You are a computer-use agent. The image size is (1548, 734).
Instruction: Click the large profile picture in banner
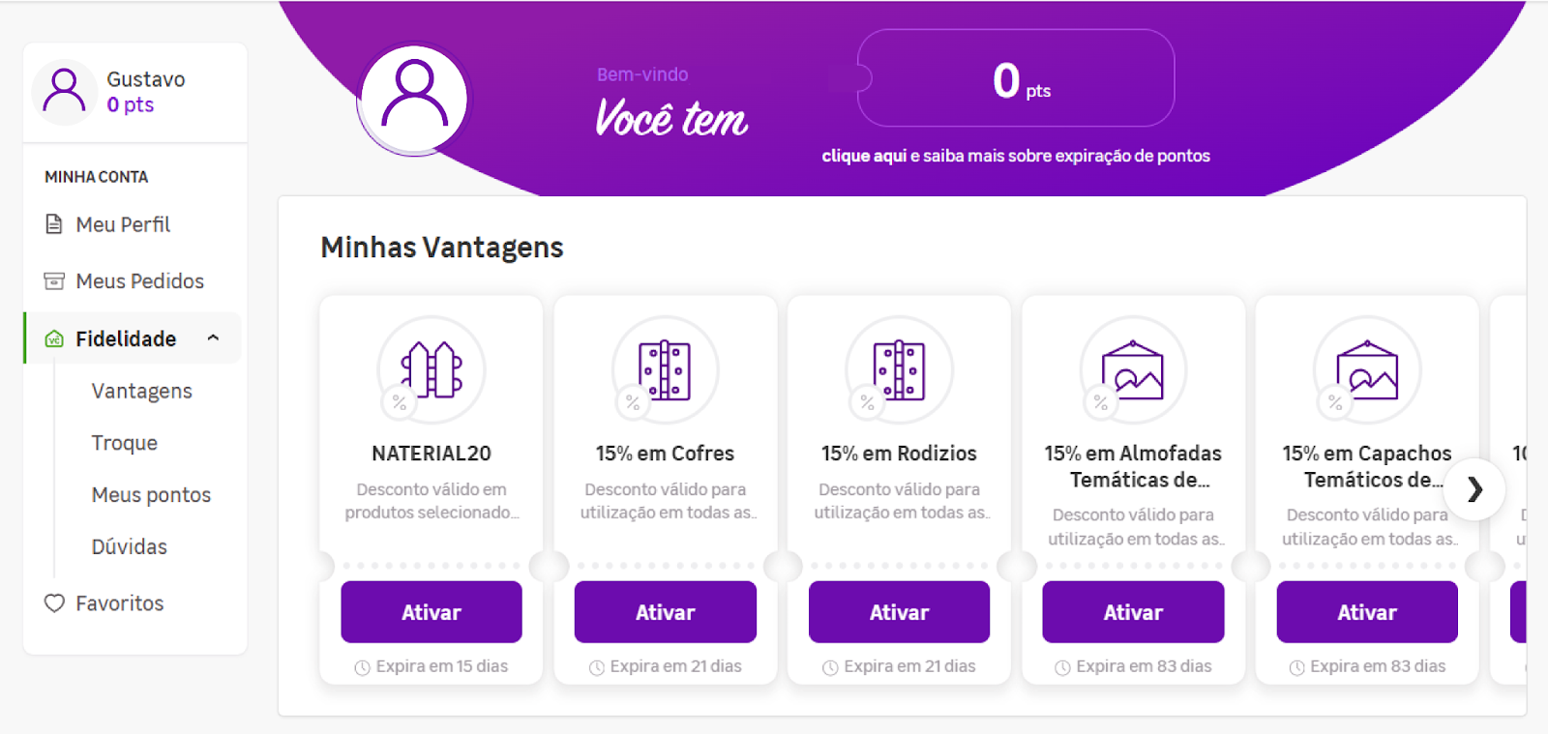coord(414,98)
